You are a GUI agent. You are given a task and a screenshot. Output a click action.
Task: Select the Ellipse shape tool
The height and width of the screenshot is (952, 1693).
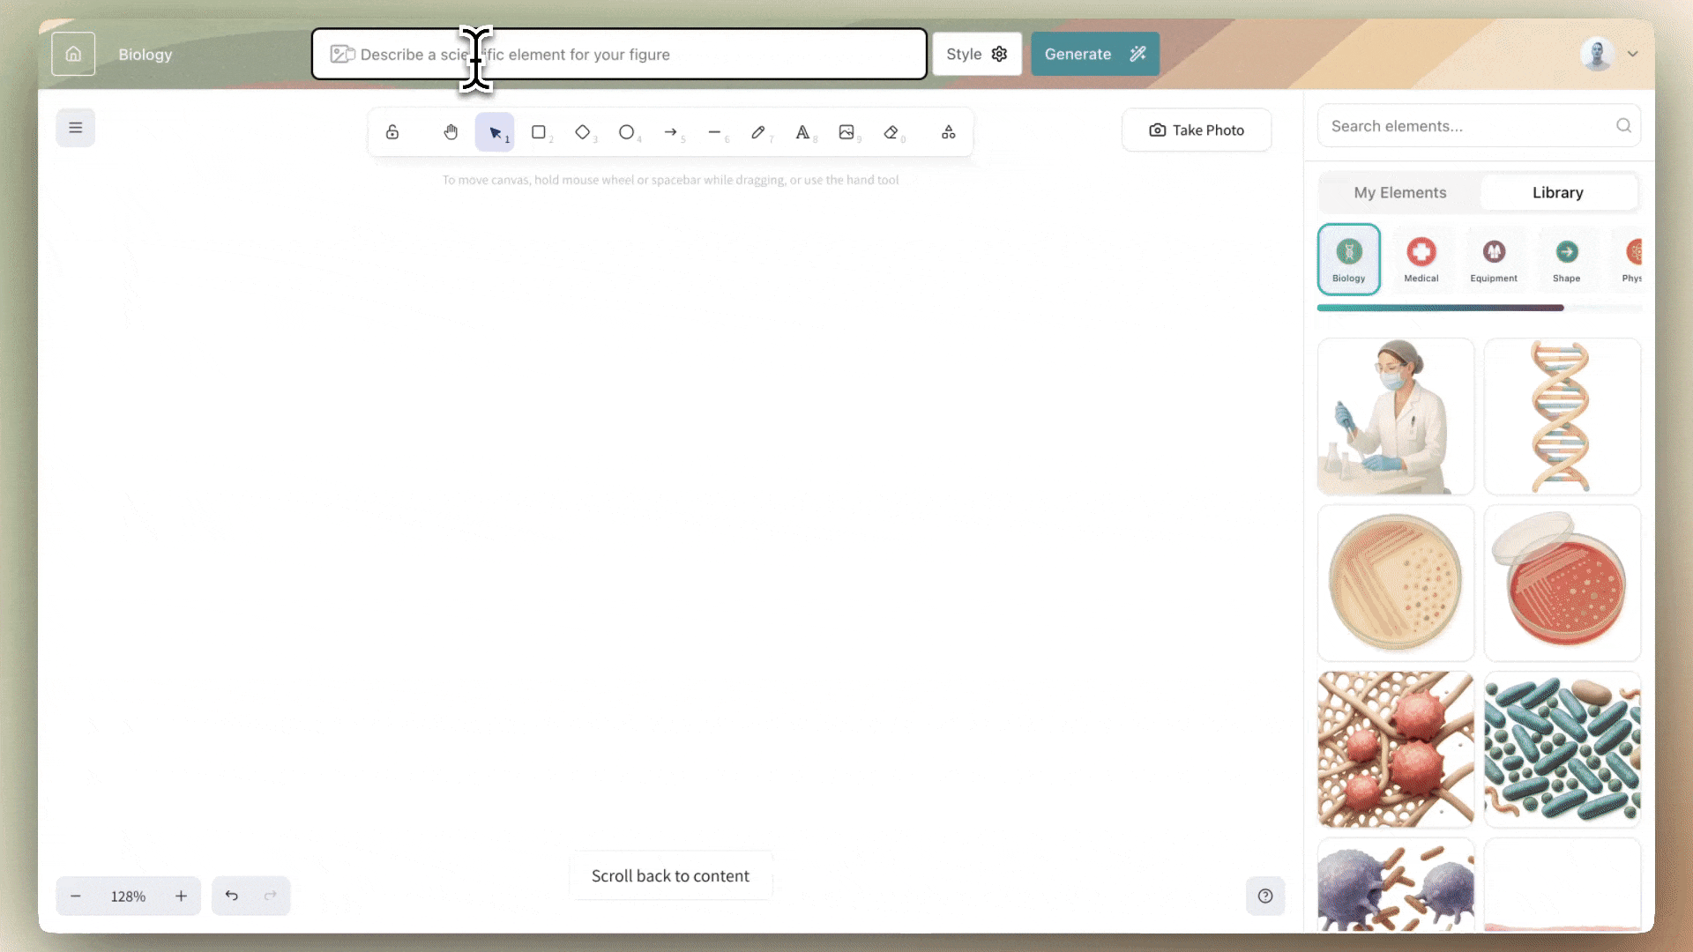tap(627, 132)
